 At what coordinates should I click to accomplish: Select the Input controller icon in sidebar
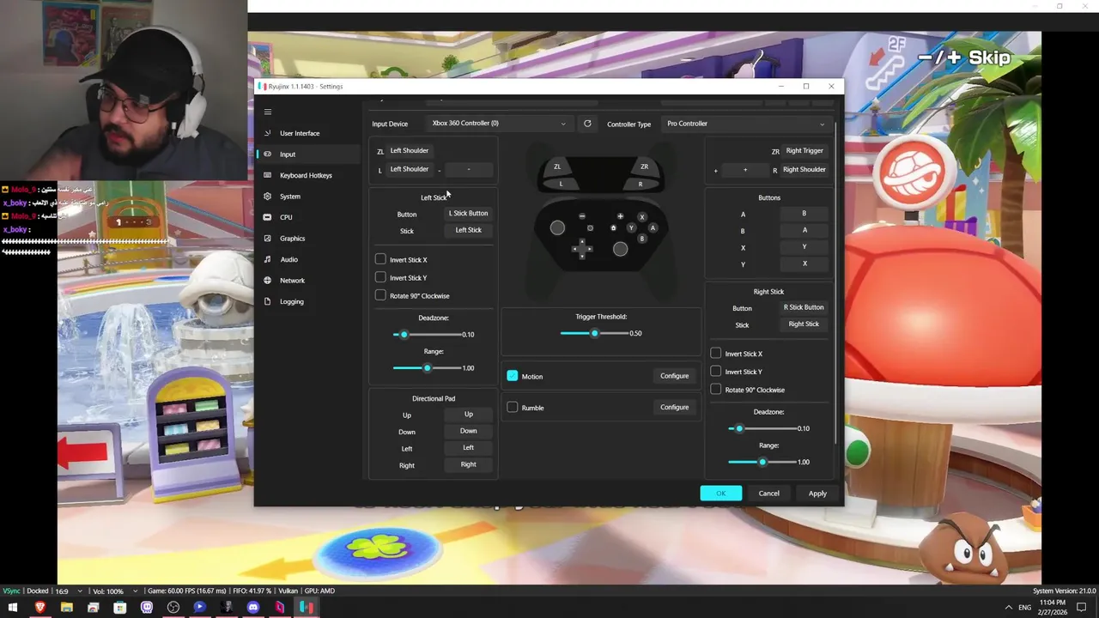268,154
